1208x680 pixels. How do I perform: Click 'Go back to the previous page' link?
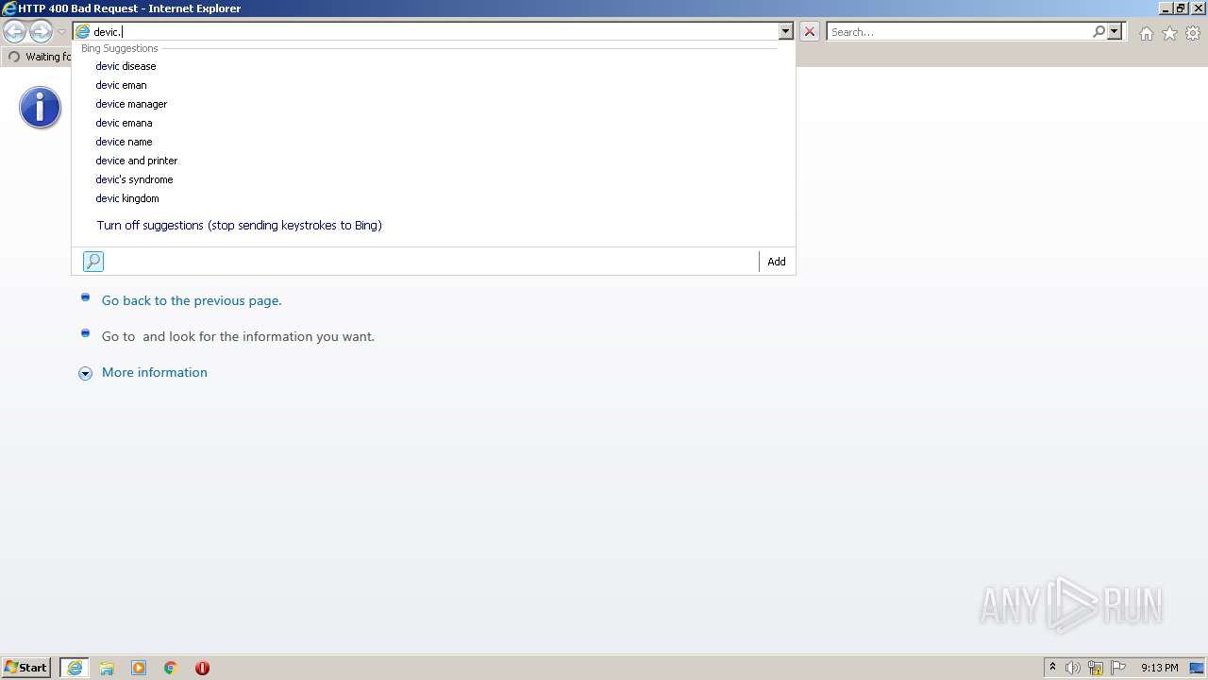192,300
